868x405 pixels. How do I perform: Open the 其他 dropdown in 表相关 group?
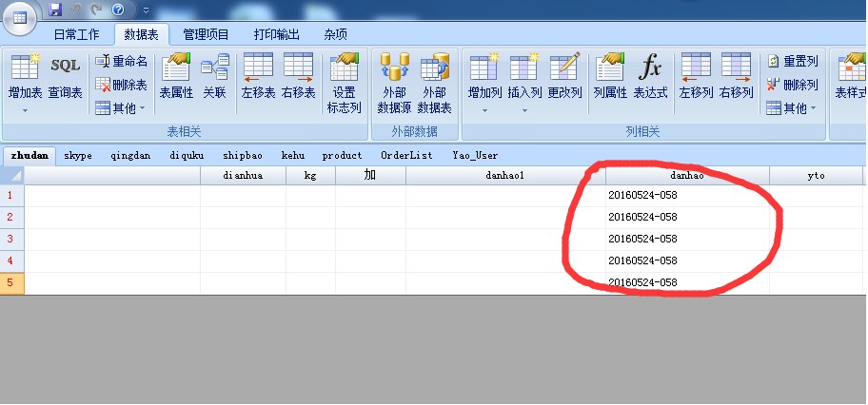(x=122, y=108)
